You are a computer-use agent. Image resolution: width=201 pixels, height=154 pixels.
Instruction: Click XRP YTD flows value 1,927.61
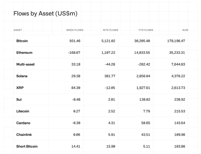tap(143, 88)
